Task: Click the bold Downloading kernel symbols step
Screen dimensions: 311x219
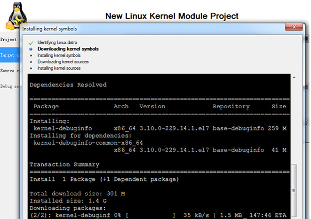Action: (x=68, y=49)
